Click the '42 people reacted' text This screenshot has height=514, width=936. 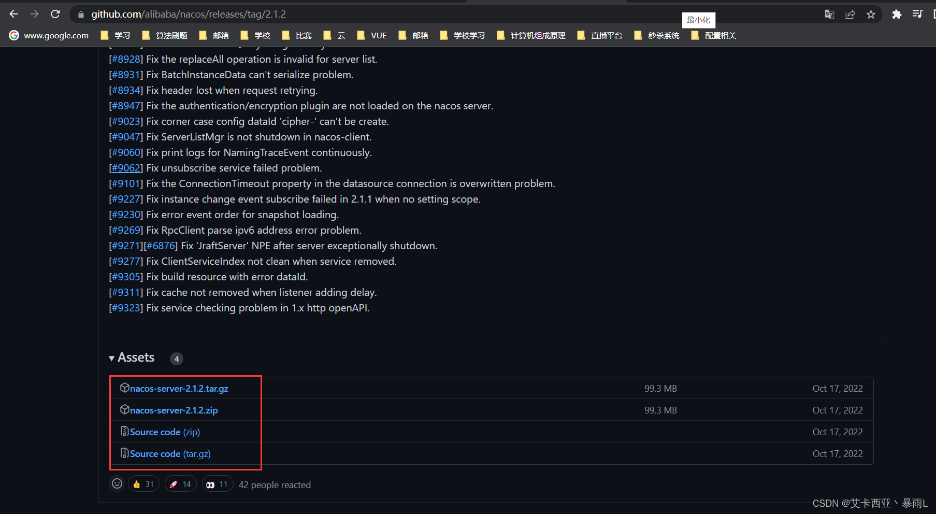click(275, 485)
